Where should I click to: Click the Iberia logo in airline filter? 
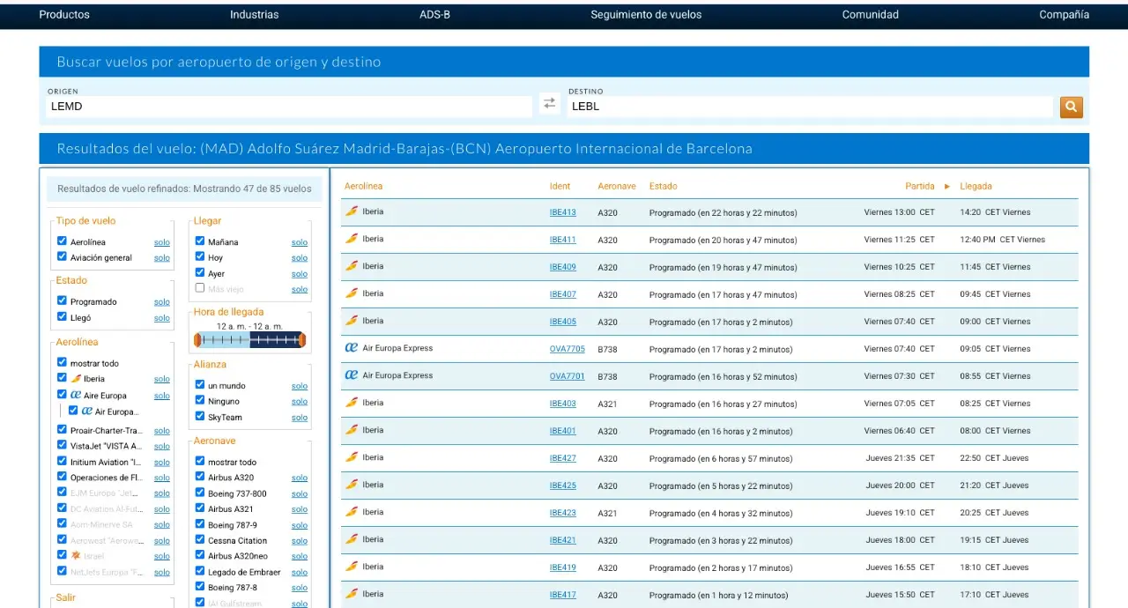(76, 379)
